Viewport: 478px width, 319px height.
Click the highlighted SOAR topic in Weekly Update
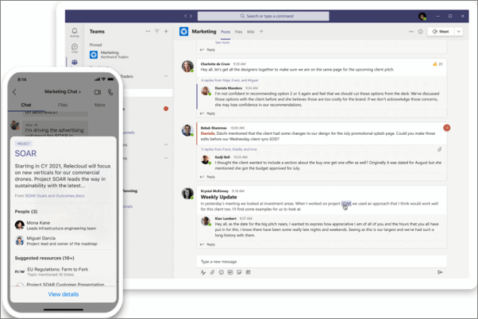346,203
